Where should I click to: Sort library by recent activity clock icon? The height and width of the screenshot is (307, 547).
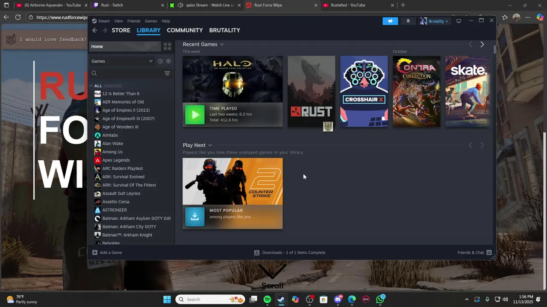click(x=160, y=61)
